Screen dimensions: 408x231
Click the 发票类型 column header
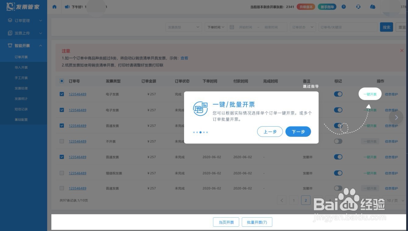(x=113, y=81)
